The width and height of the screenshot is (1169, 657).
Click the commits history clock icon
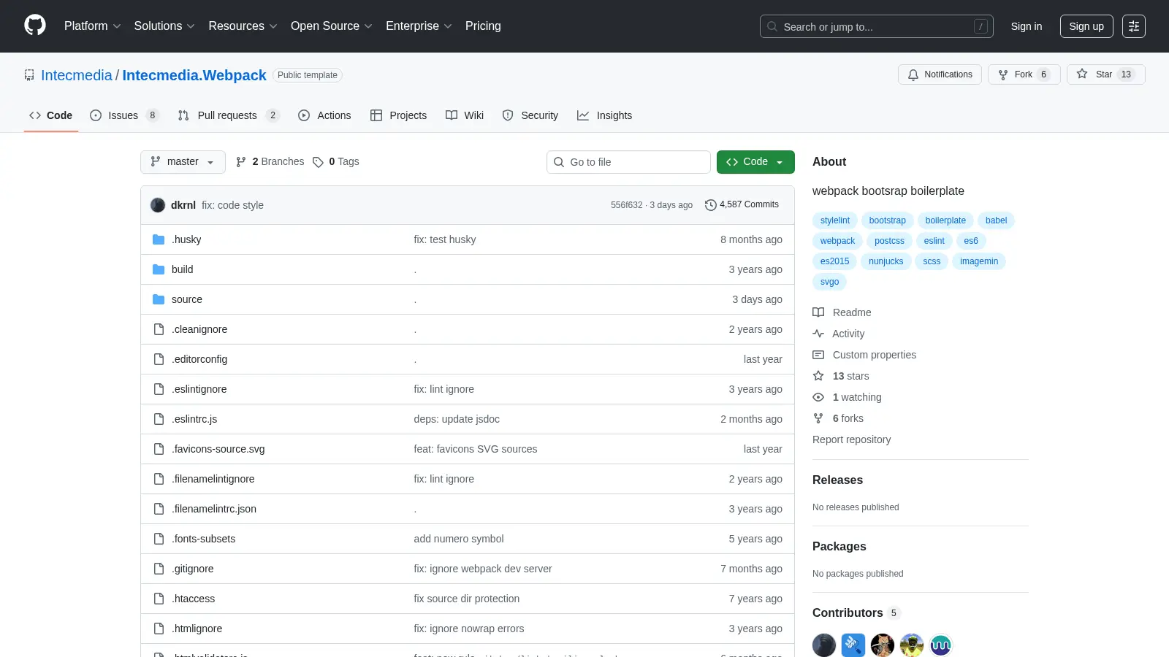[x=710, y=205]
